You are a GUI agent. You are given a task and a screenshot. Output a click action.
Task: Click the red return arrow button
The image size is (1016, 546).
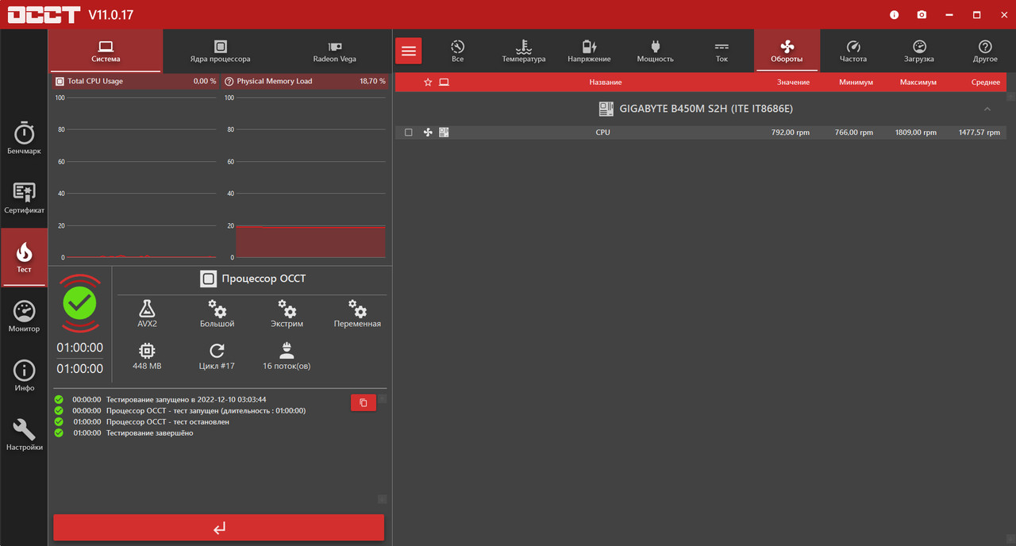point(219,528)
